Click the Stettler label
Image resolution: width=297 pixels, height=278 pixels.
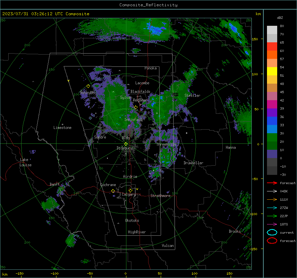(192, 96)
